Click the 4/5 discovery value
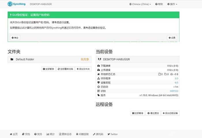The height and width of the screenshot is (138, 202). (176, 83)
